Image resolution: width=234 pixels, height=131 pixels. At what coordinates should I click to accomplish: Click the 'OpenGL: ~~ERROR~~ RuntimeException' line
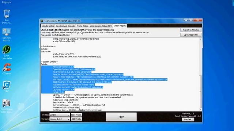click(93, 95)
